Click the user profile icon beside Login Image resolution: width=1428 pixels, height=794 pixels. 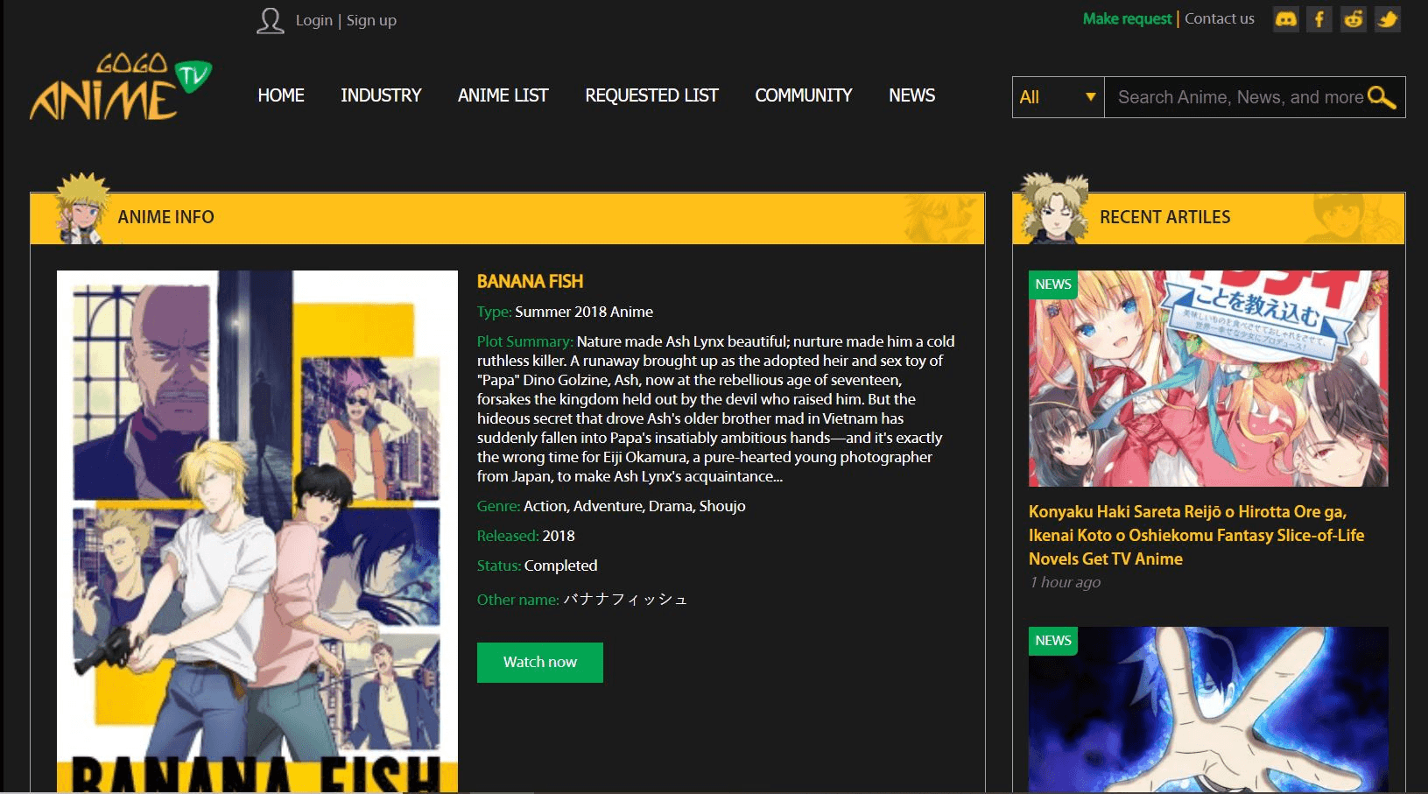[271, 20]
